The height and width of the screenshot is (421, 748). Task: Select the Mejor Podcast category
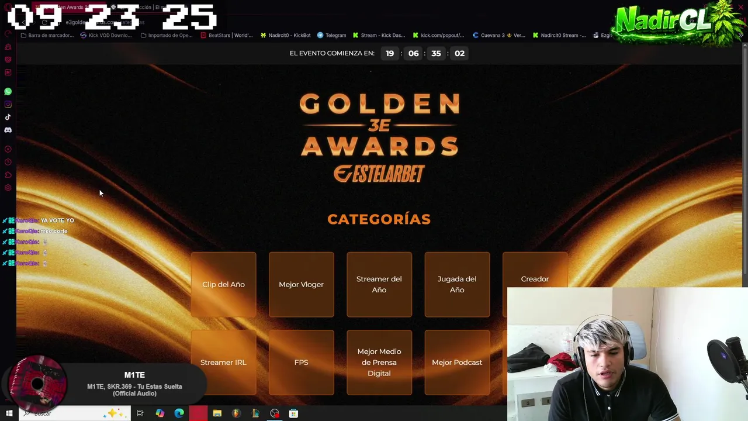457,363
